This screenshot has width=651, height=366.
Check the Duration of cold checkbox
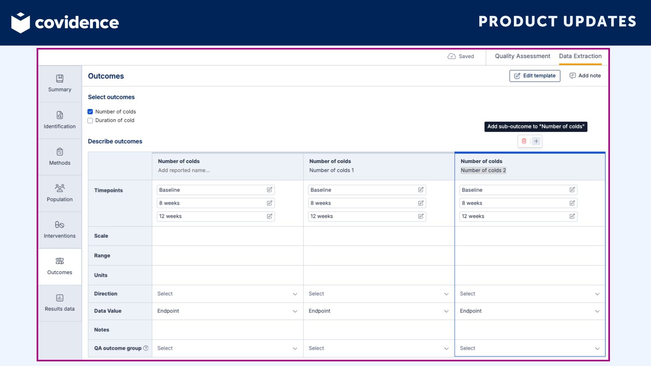pos(90,120)
